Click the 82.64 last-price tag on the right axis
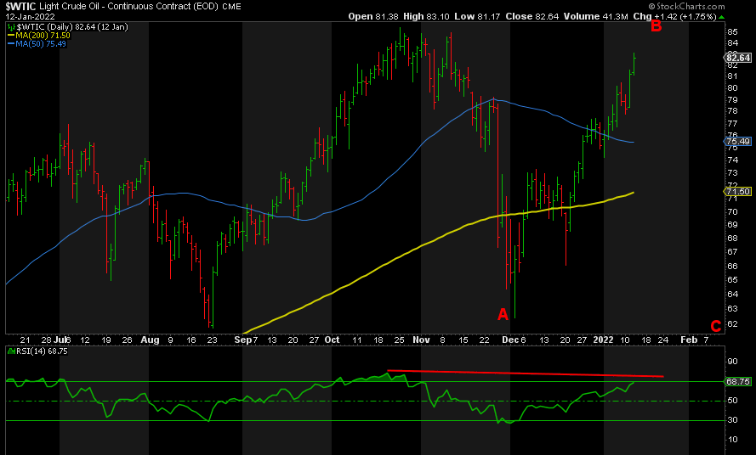This screenshot has width=756, height=455. [x=738, y=58]
